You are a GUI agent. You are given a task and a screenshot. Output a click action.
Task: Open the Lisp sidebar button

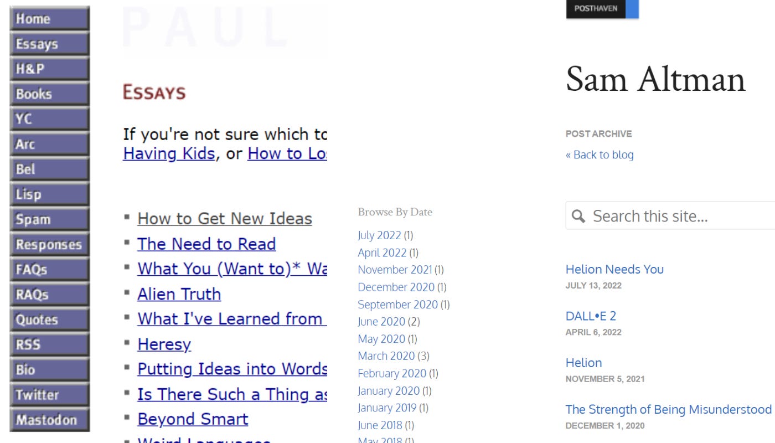point(50,194)
